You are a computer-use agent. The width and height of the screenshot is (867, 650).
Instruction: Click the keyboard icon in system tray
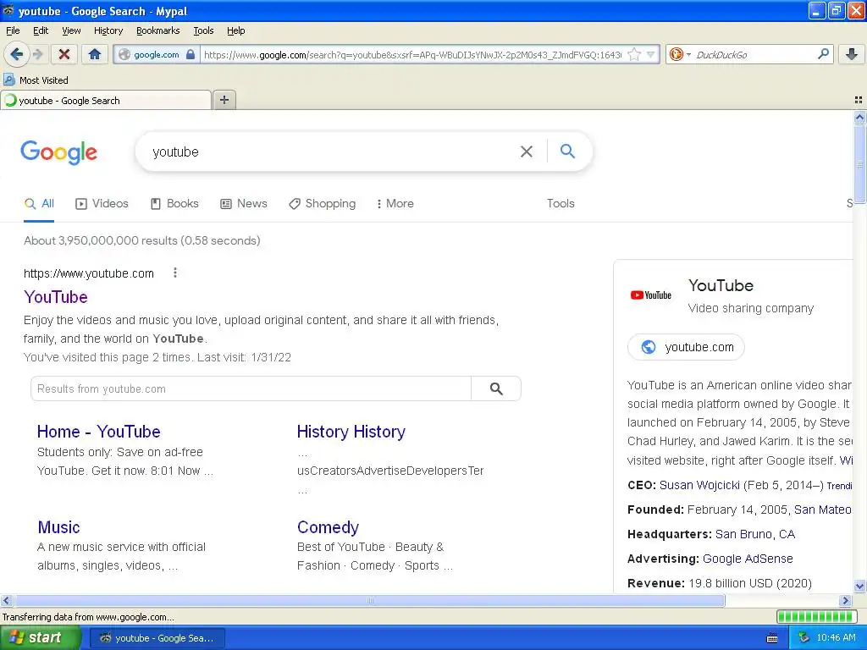click(x=772, y=638)
